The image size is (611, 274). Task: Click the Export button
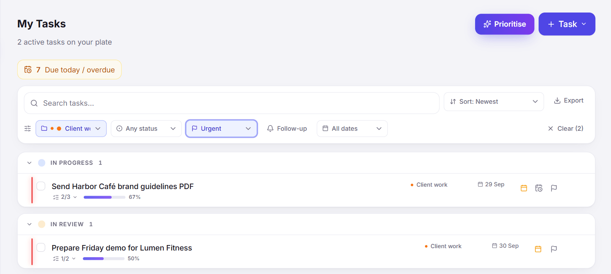click(x=569, y=101)
